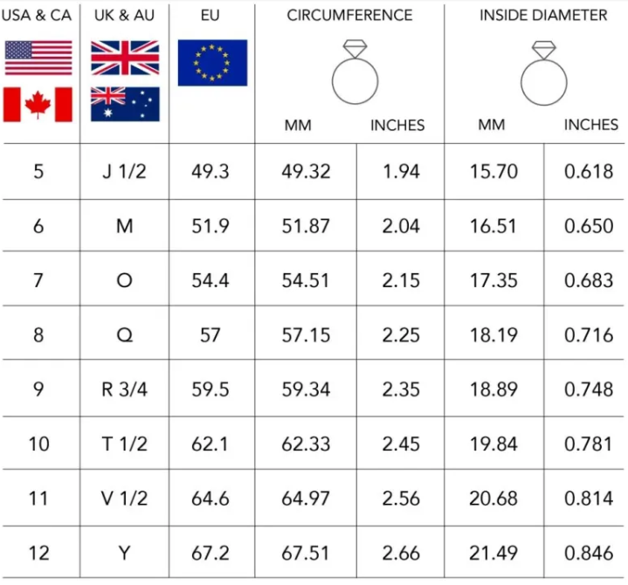Click the Canadian maple leaf flag
The image size is (628, 585).
[x=38, y=104]
